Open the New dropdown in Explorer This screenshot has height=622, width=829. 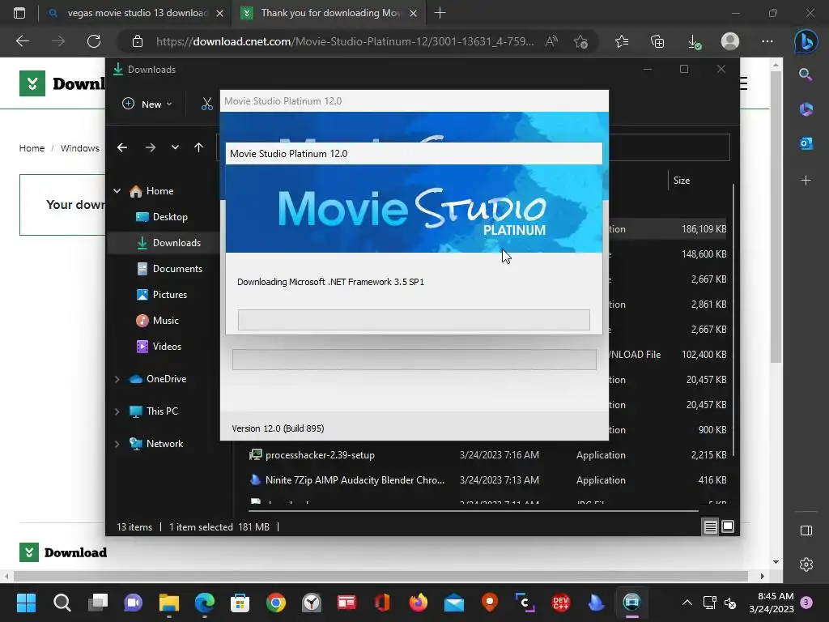[147, 104]
